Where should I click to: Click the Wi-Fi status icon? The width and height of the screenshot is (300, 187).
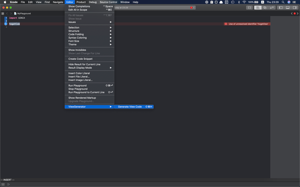point(244,2)
